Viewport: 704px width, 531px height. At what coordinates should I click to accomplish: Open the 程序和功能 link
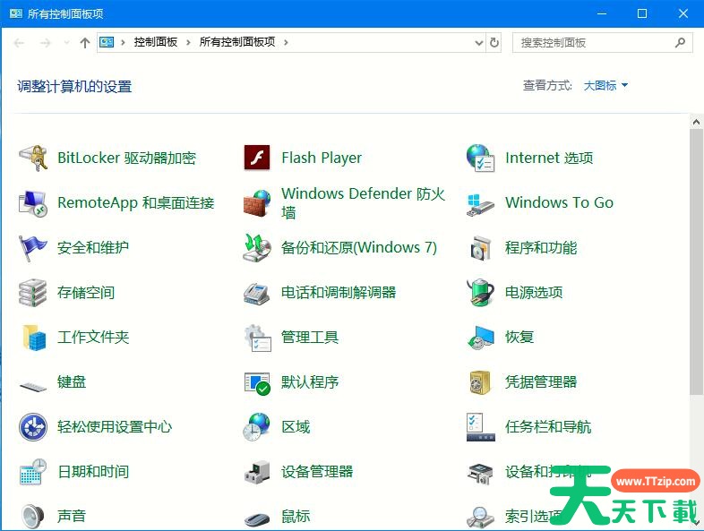click(x=540, y=248)
